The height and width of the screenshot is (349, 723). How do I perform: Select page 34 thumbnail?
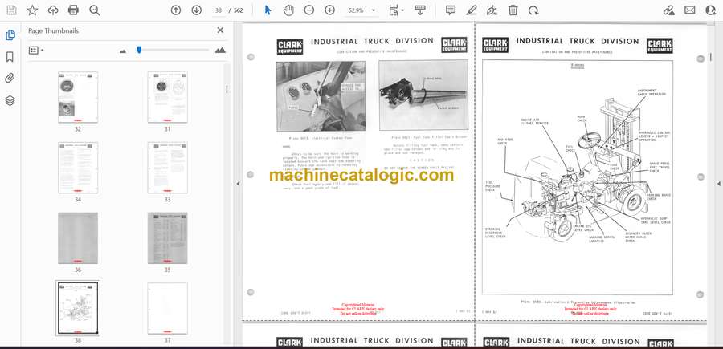(x=78, y=168)
